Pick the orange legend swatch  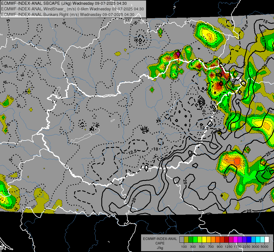213,240
